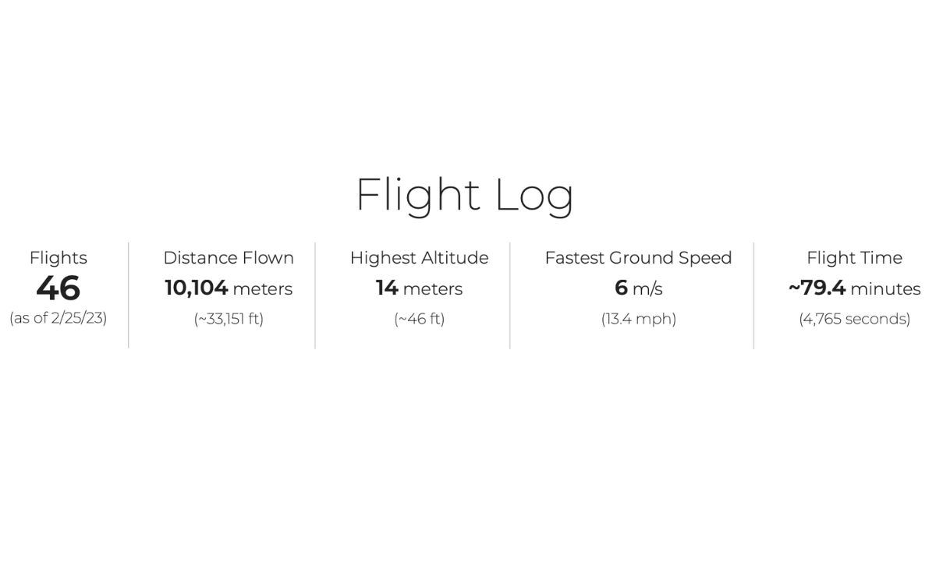Click the divider between Fastest Ground Speed and Flight Time
This screenshot has height=573, width=936.
pos(753,295)
